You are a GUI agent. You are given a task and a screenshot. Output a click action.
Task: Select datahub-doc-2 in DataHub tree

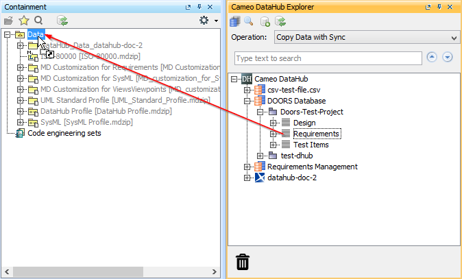(292, 178)
